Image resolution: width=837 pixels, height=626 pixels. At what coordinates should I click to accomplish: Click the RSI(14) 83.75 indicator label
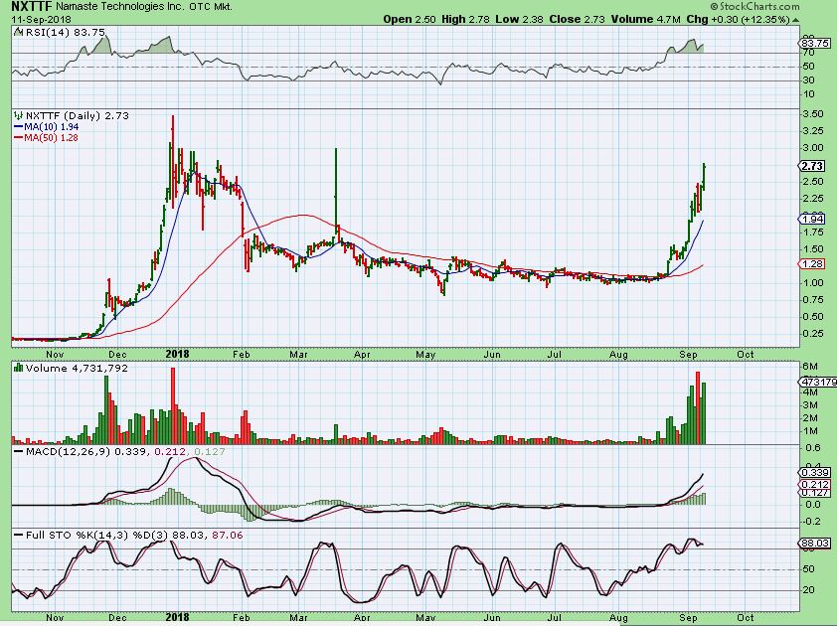point(66,33)
